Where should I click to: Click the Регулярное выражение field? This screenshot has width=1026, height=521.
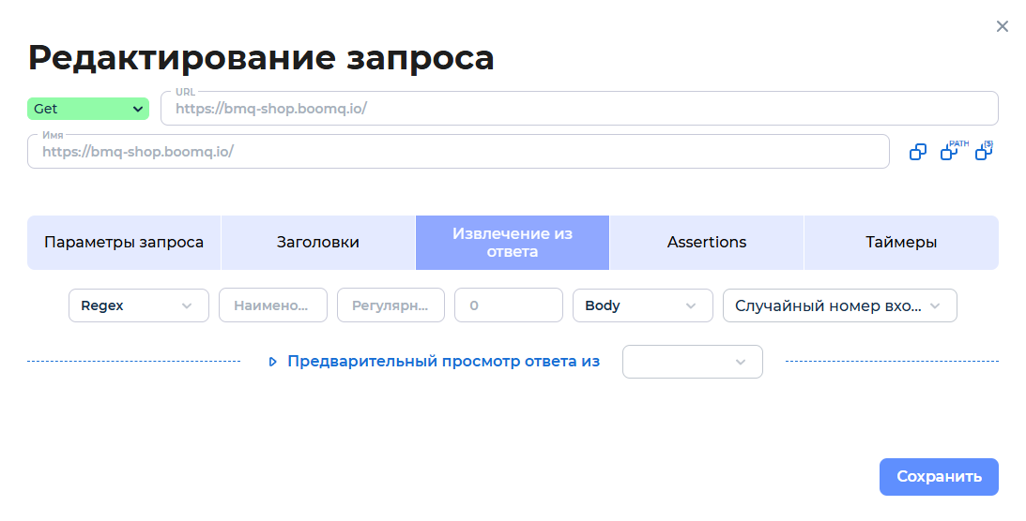(390, 305)
